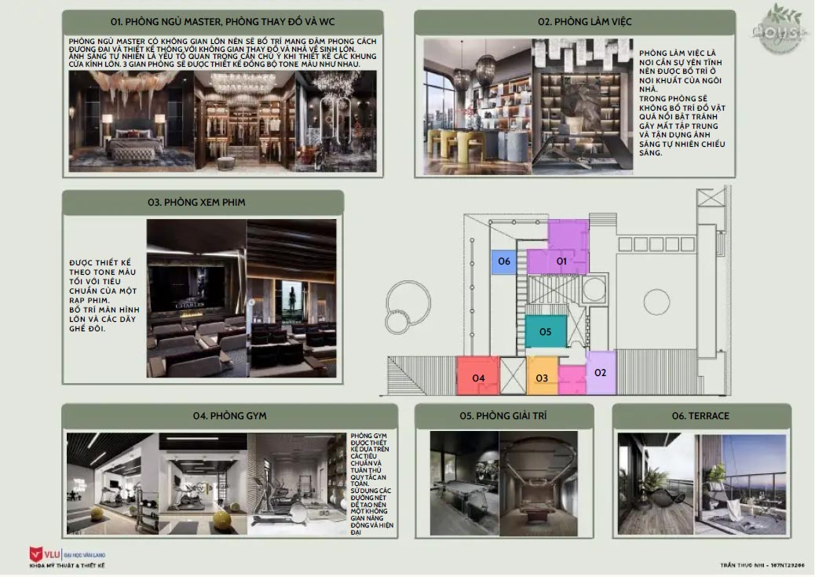Open the master bathroom photo with oval mirror
The image size is (815, 577).
(336, 121)
